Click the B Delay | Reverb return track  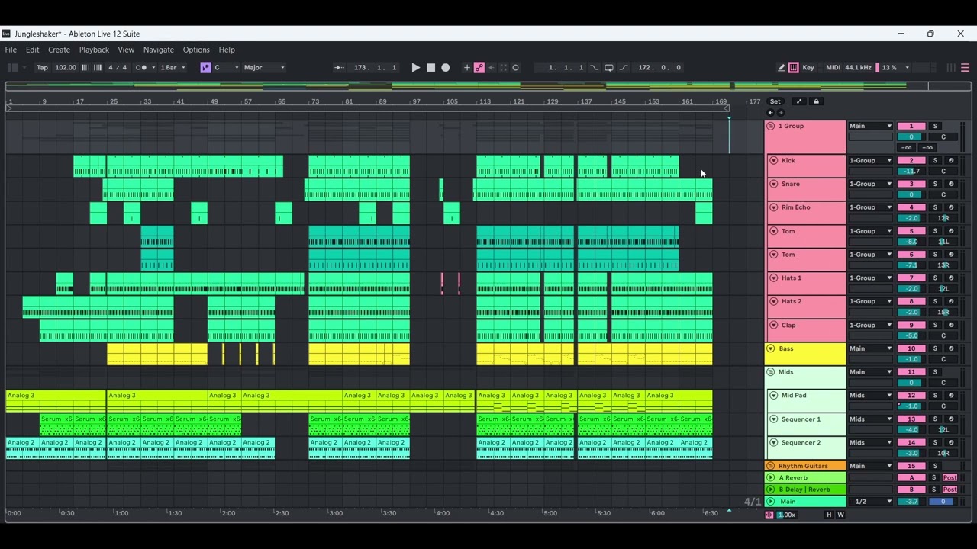coord(805,490)
